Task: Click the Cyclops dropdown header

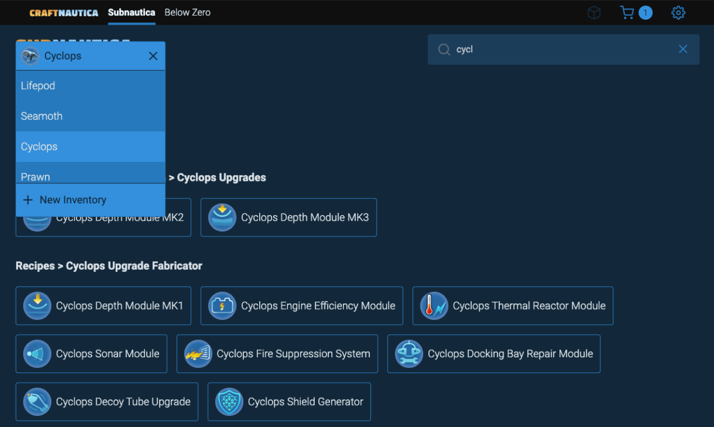Action: tap(91, 56)
